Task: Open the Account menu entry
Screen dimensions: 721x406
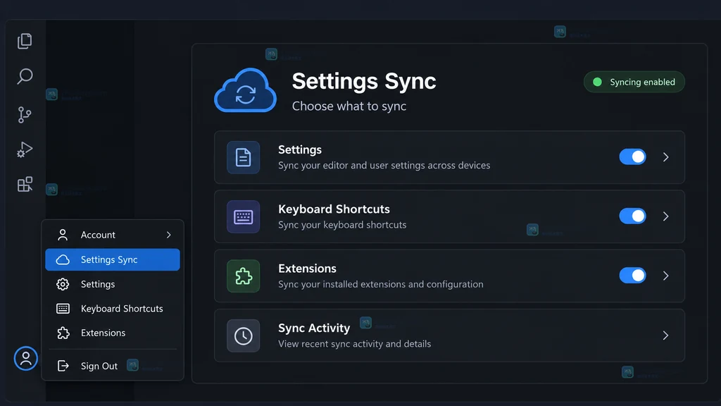Action: point(113,235)
